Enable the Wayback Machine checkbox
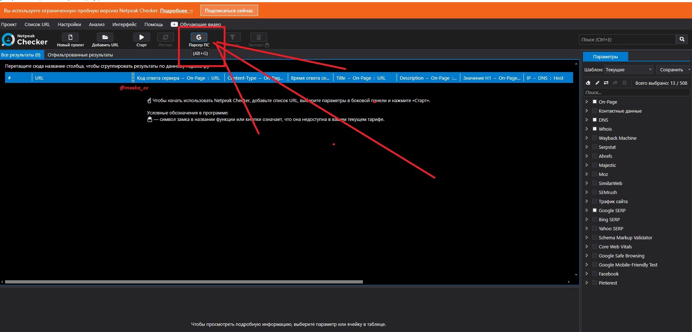Viewport: 692px width, 332px height. point(594,138)
